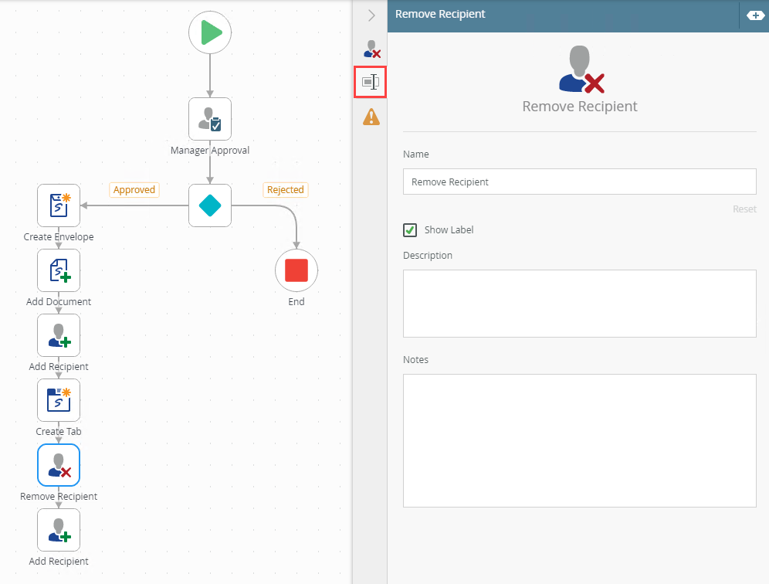Select the blue diamond decision node

(210, 205)
